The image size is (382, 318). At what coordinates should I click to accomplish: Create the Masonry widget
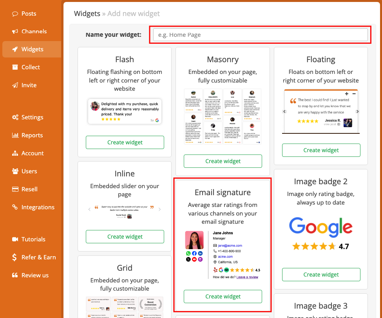click(223, 161)
